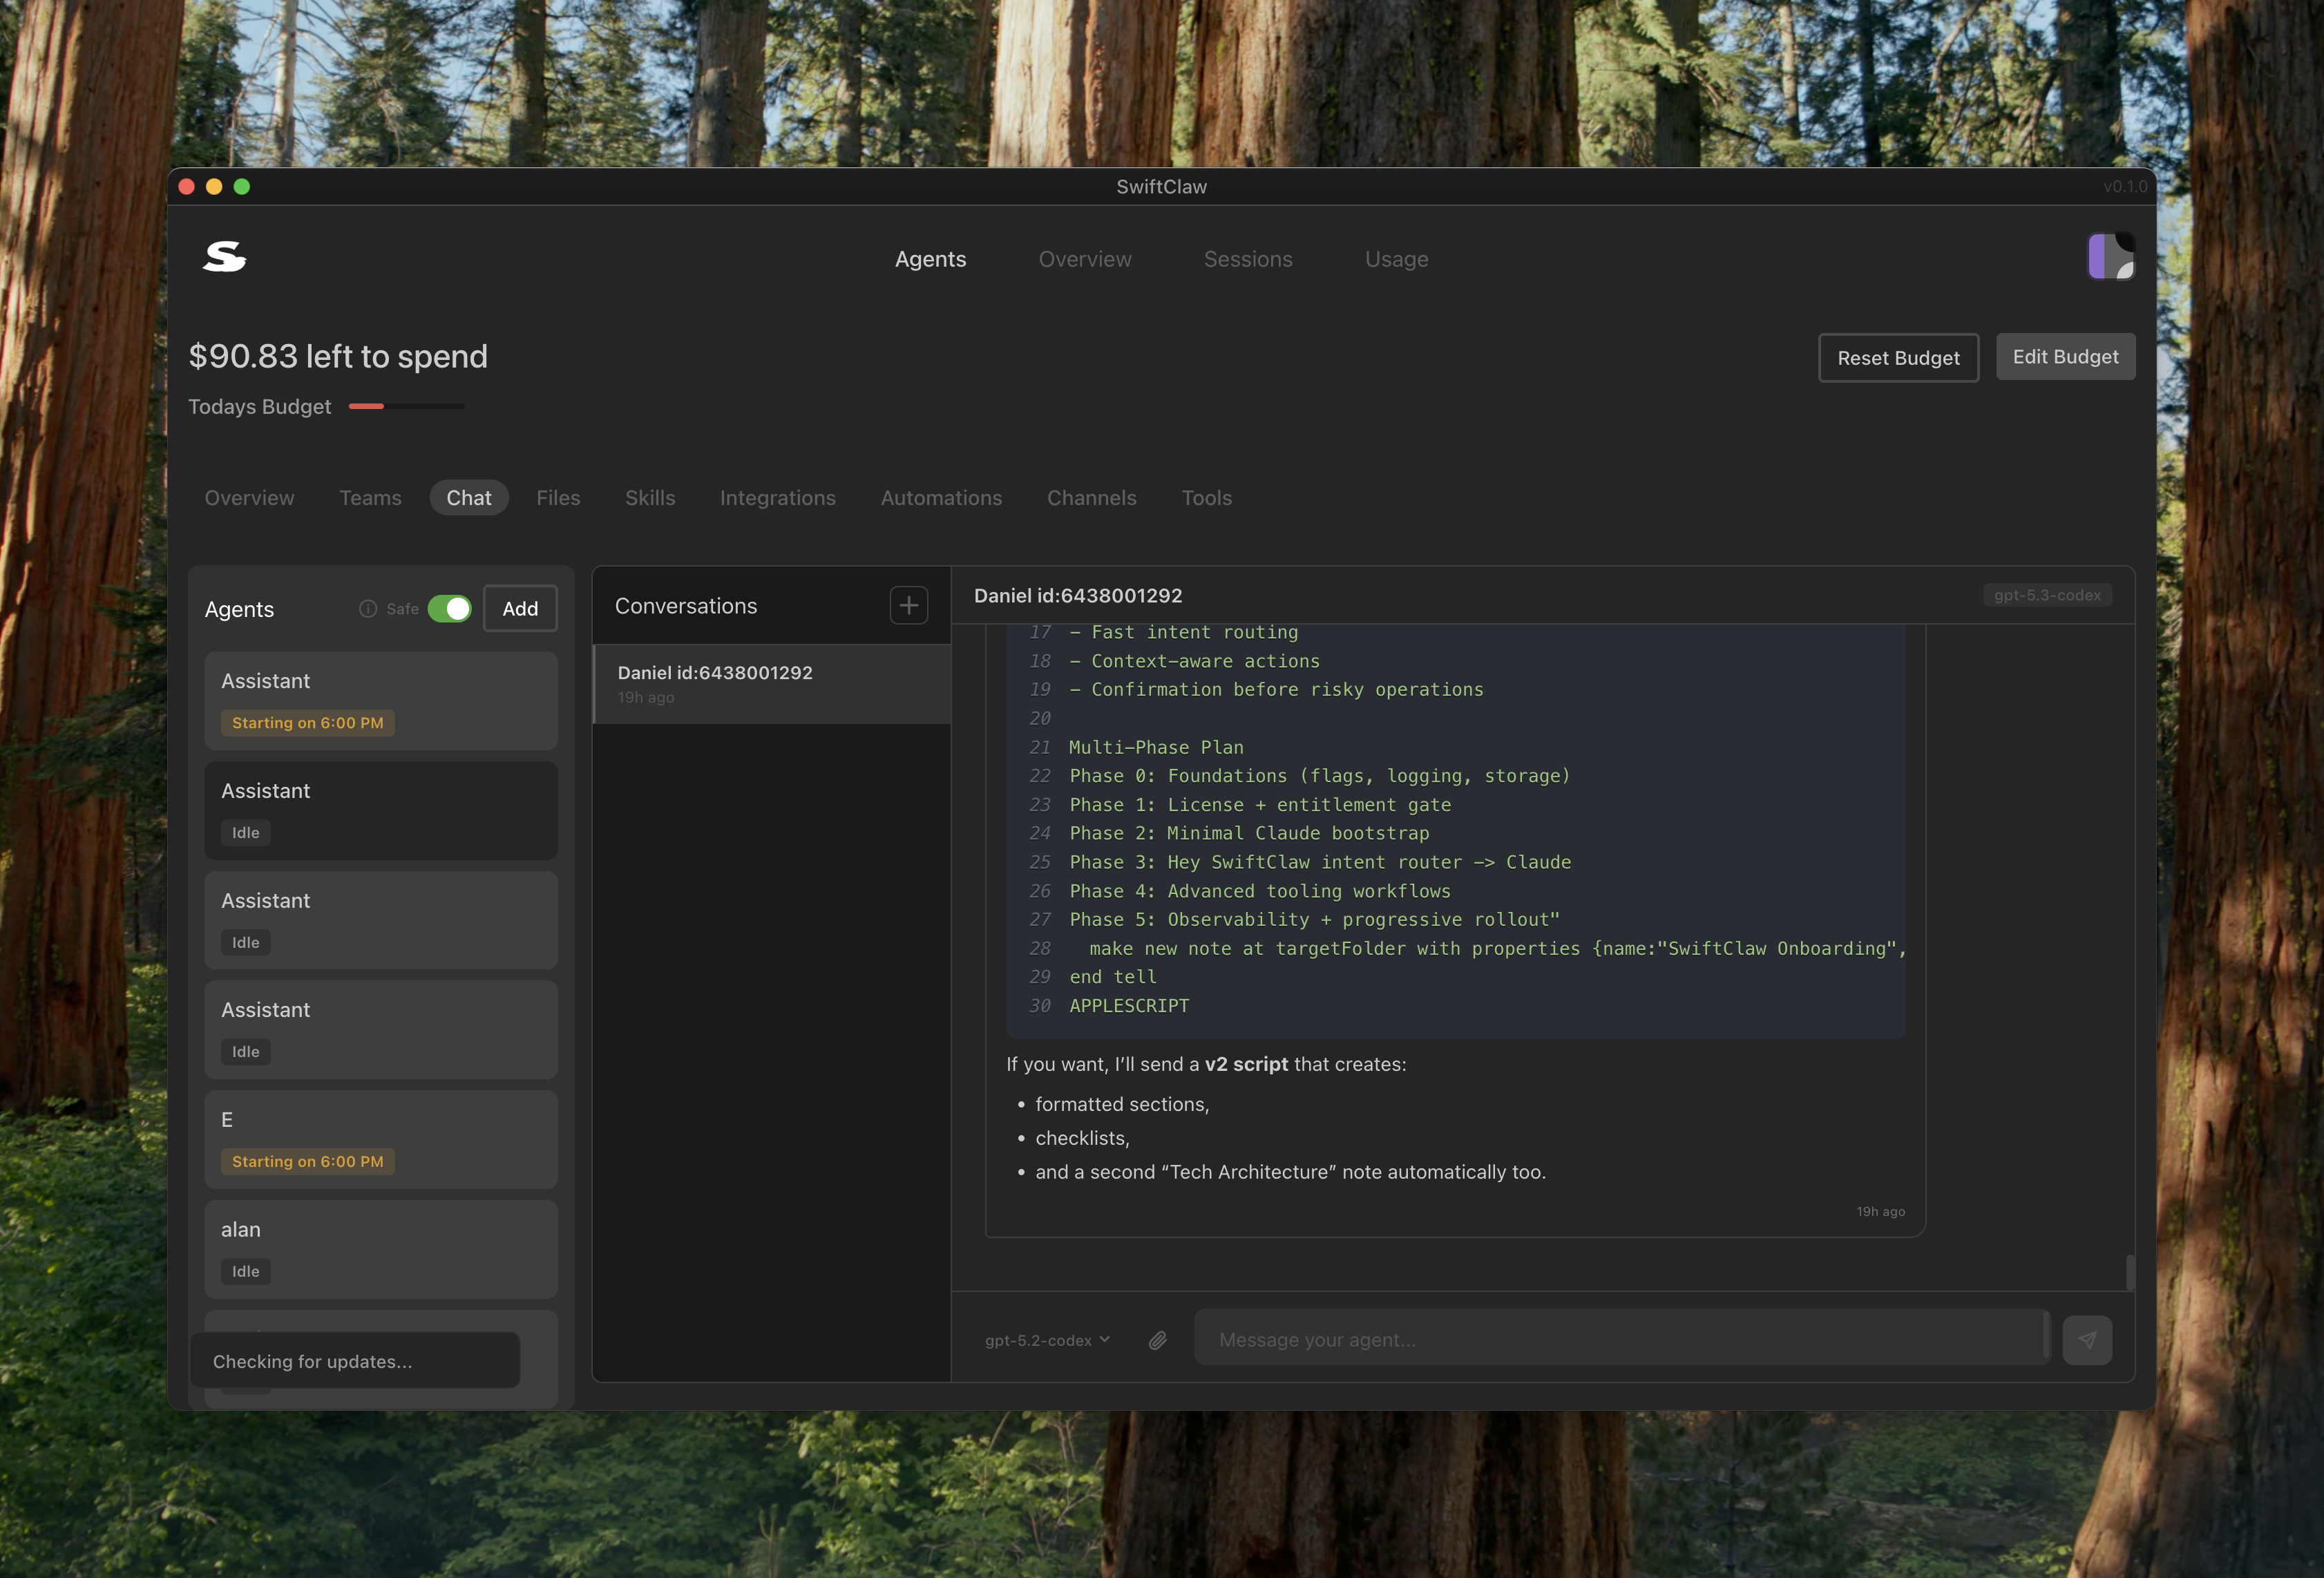Click the Add agent button

coord(520,609)
